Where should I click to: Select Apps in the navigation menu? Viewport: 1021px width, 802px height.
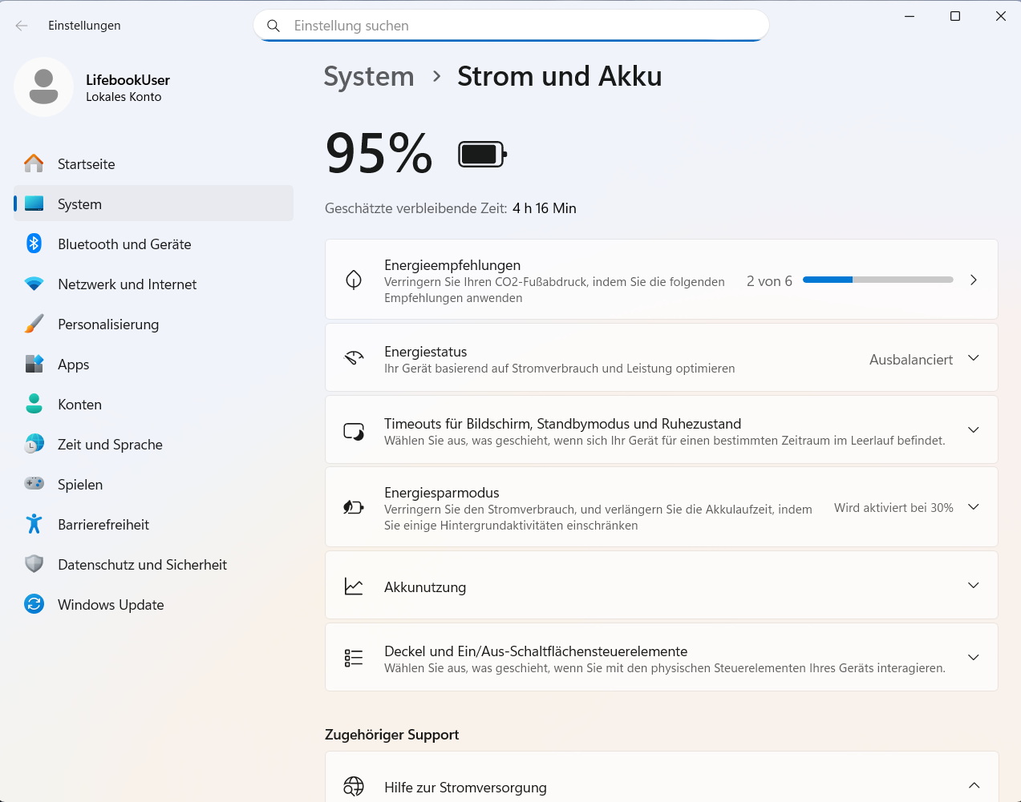pyautogui.click(x=74, y=365)
